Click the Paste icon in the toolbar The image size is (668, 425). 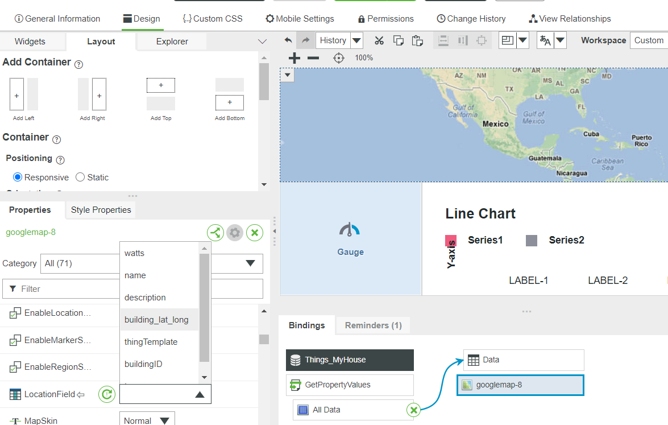(x=417, y=40)
